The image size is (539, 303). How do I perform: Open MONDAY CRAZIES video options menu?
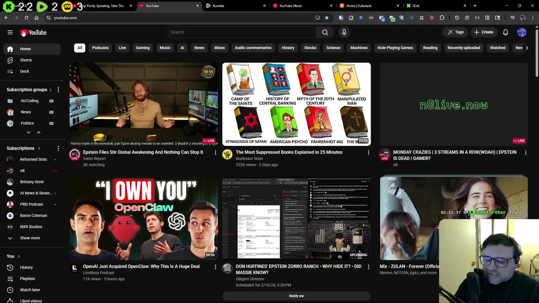[x=526, y=153]
